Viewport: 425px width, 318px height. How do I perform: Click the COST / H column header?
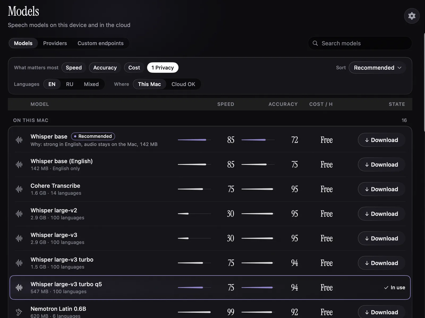(321, 104)
